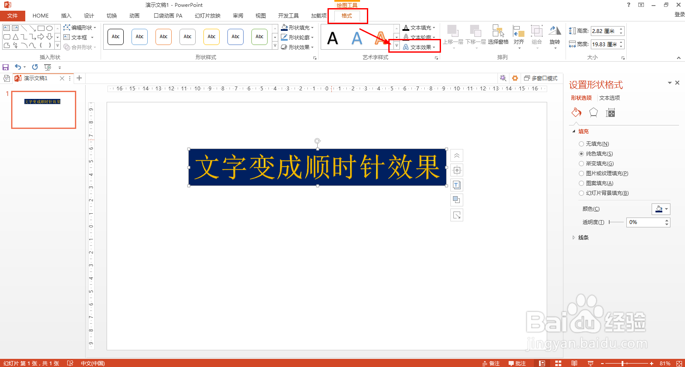685x367 pixels.
Task: Click the layer icon beside the slide
Action: (x=457, y=200)
